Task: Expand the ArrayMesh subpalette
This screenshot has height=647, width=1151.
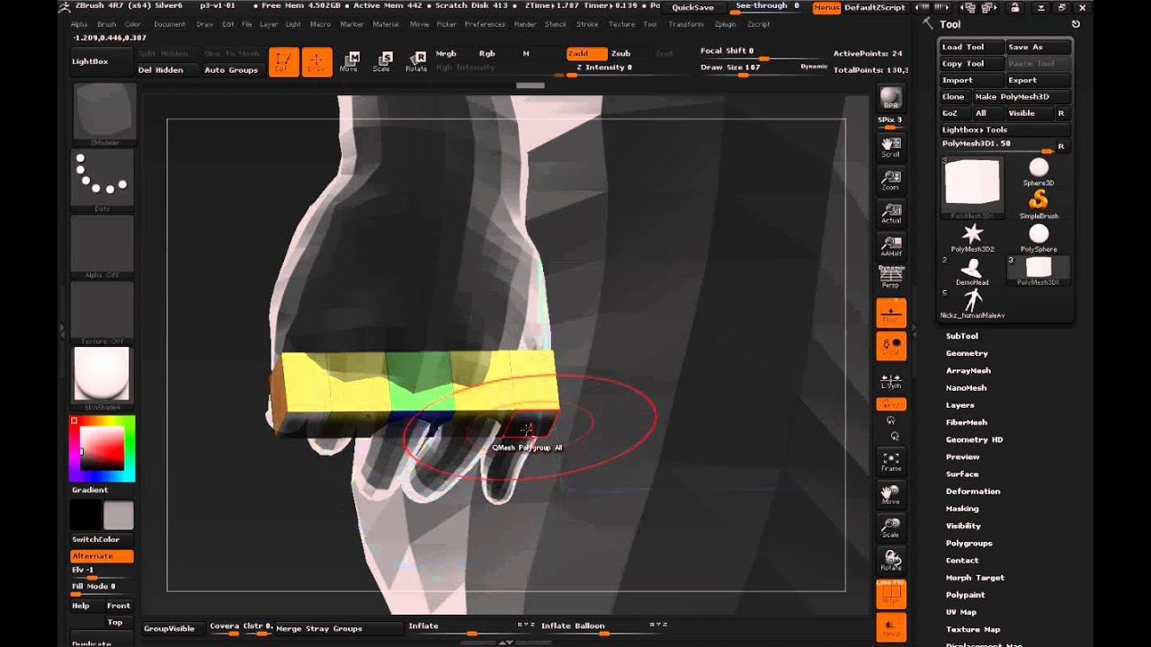Action: (x=968, y=370)
